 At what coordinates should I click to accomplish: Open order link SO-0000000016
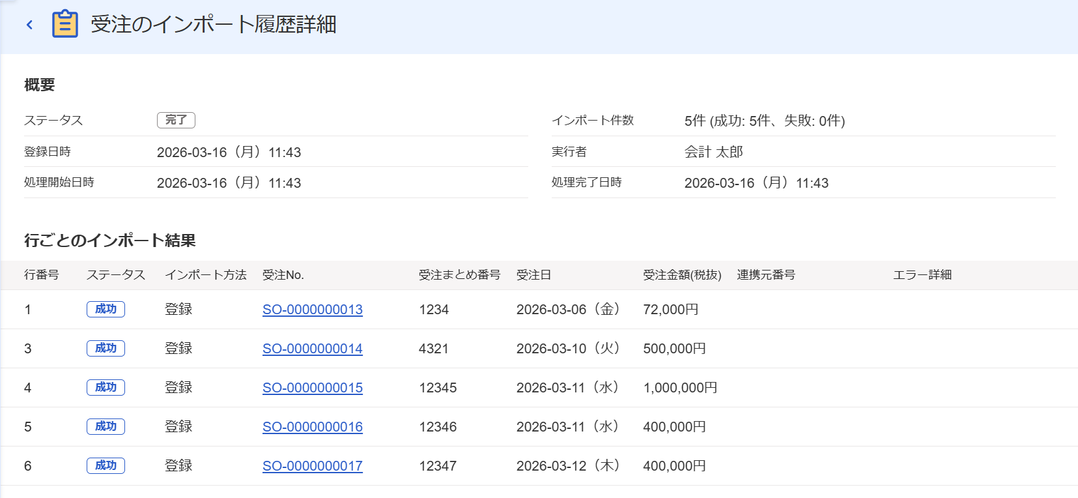click(313, 427)
